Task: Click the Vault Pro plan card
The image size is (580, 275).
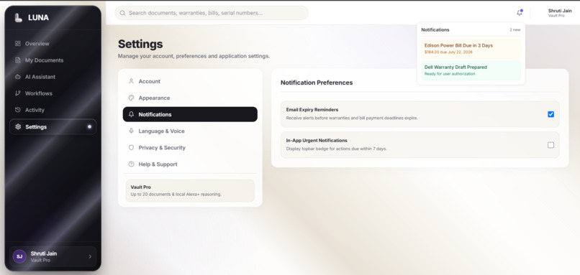Action: pyautogui.click(x=190, y=190)
